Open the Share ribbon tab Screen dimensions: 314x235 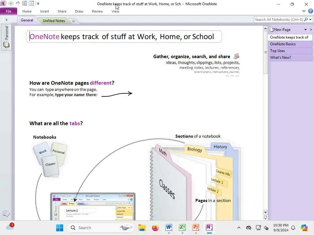point(62,11)
